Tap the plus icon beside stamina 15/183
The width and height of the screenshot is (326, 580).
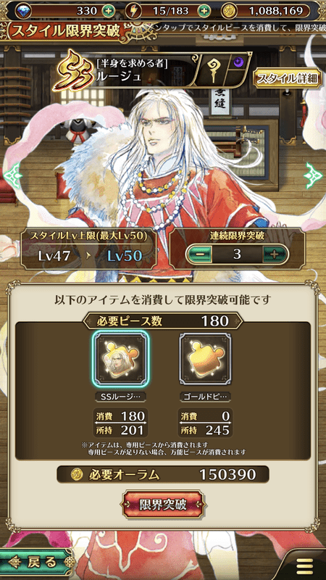coord(204,11)
